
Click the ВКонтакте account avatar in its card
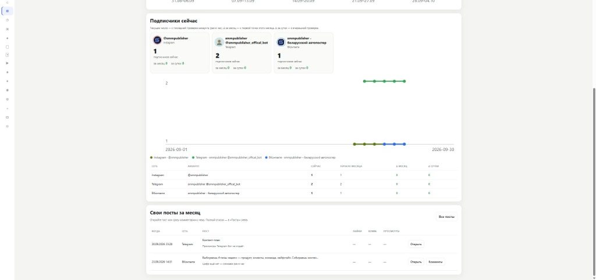pyautogui.click(x=281, y=42)
